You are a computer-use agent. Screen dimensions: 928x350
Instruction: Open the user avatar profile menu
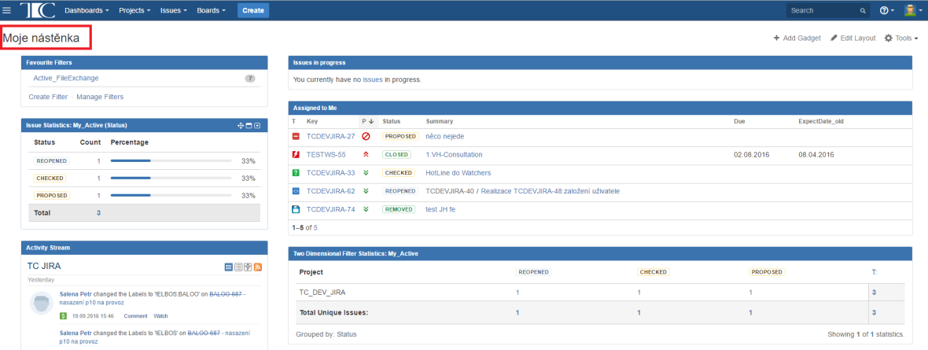912,10
